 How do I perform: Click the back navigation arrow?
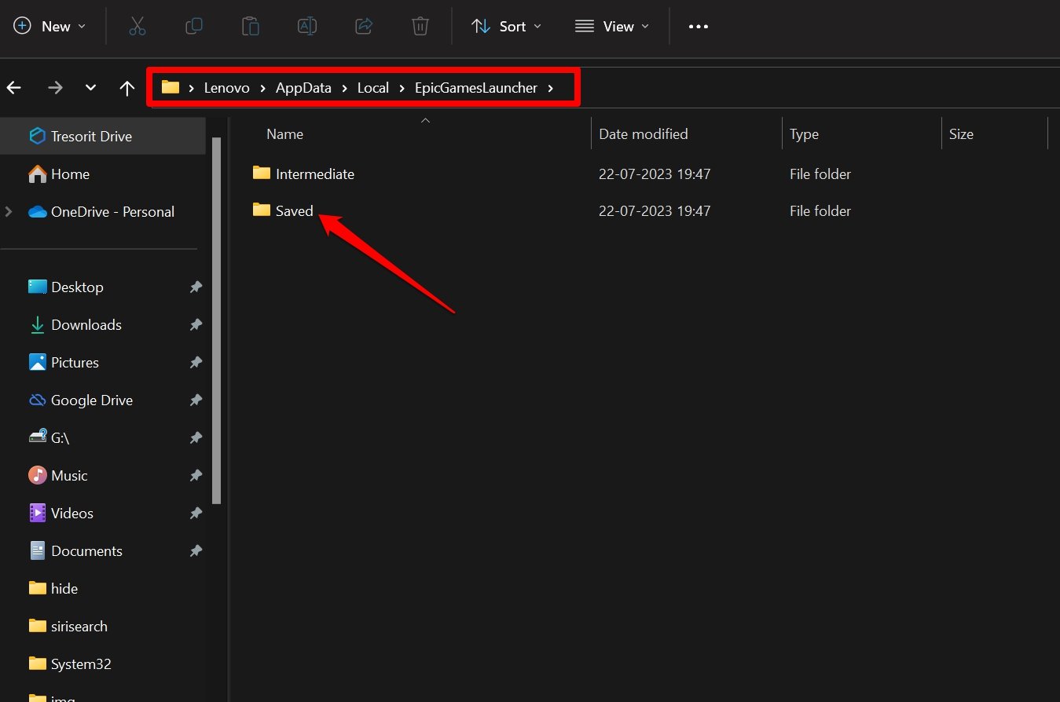click(13, 87)
